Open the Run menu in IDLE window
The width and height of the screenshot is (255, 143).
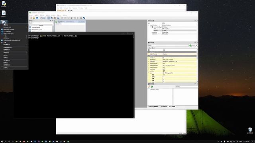coord(70,8)
